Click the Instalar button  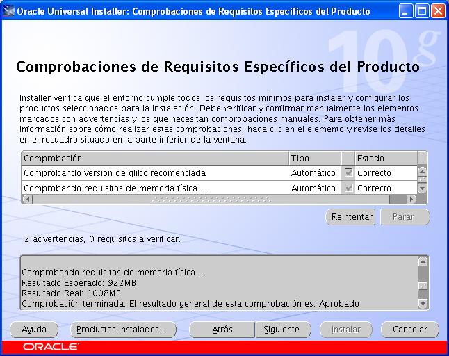point(346,330)
